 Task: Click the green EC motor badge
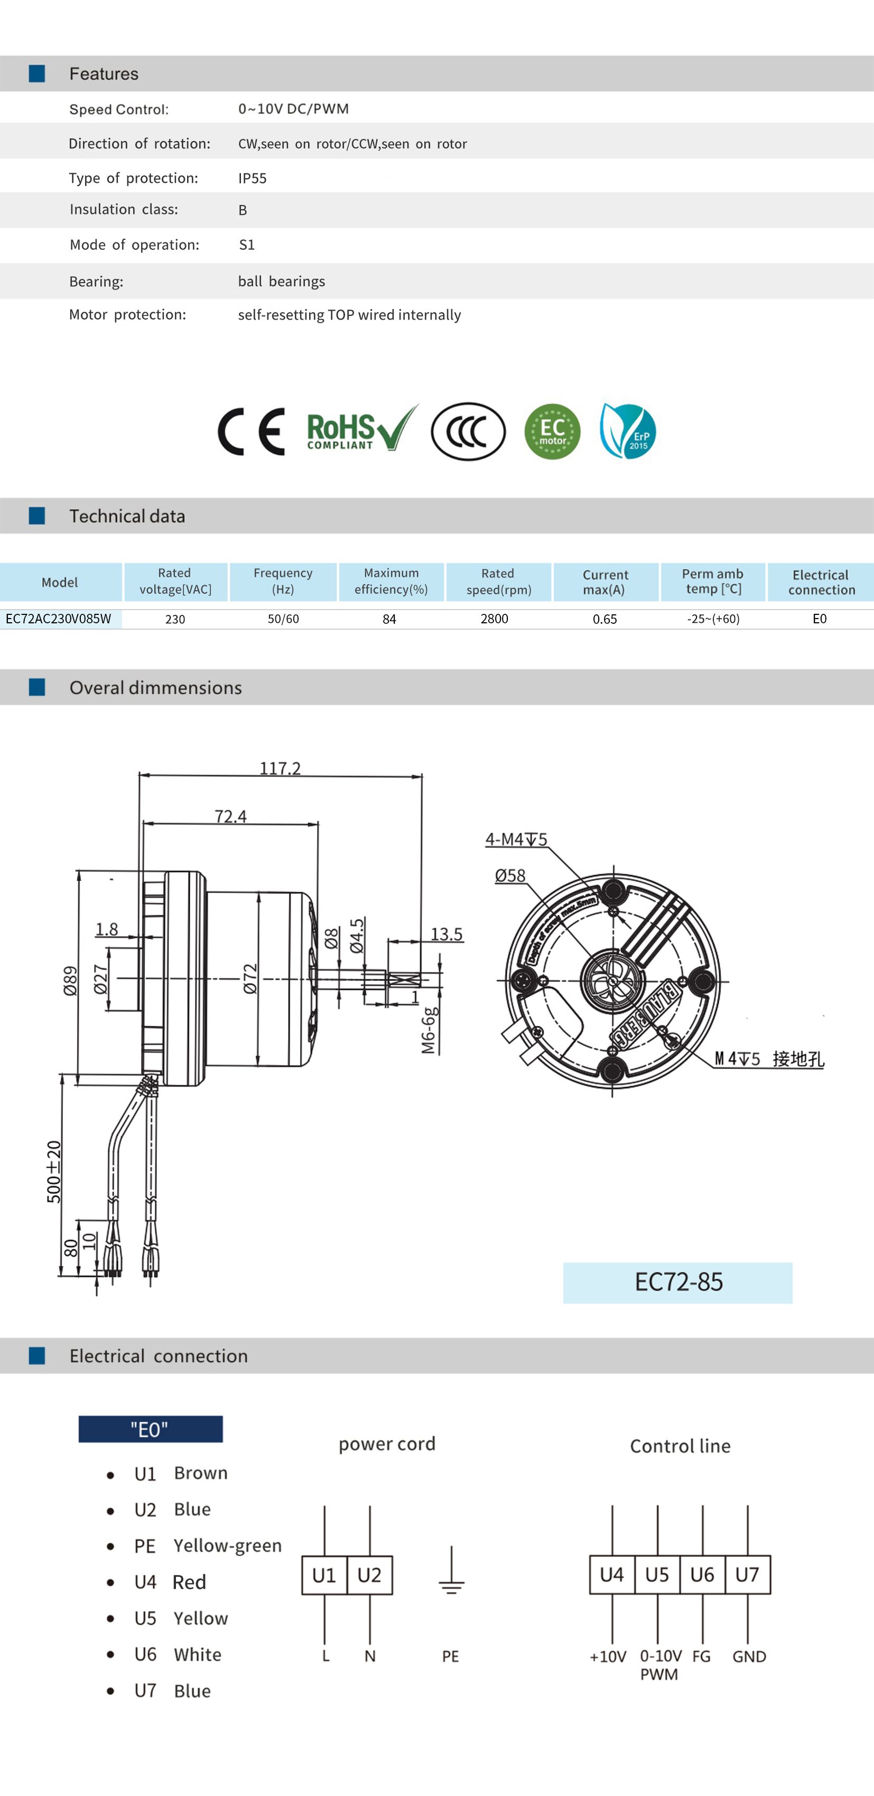click(552, 432)
